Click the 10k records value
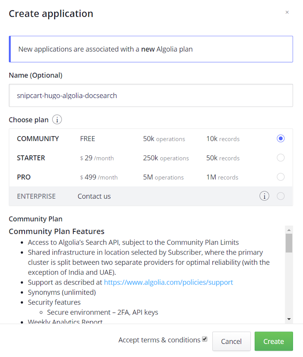Viewport: 303px width, 357px height. coord(223,139)
